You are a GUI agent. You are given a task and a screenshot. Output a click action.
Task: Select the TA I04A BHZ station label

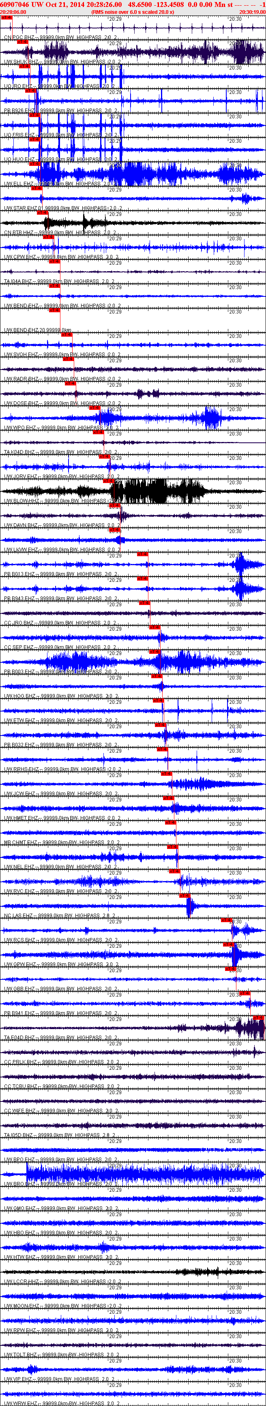coord(59,282)
